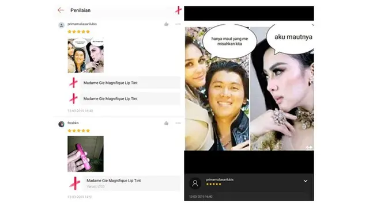The image size is (369, 207).
Task: Open first Madame Gie Magnifique Lip Tint product
Action: tap(131, 83)
